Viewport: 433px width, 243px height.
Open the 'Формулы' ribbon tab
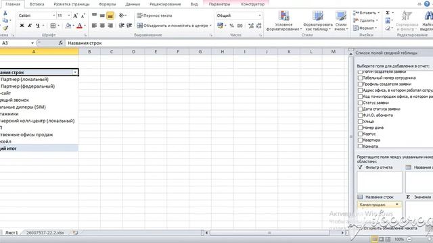(x=107, y=4)
